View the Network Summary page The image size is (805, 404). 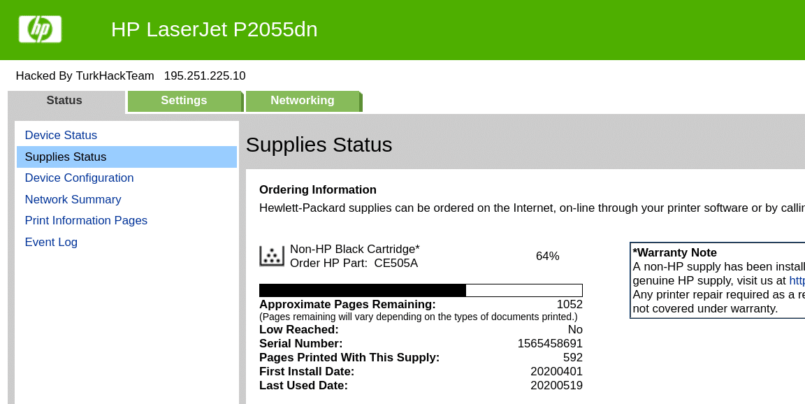pyautogui.click(x=73, y=200)
